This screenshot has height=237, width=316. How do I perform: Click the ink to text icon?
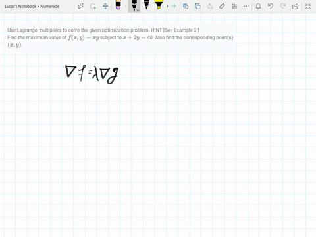(210, 6)
